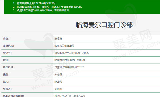The image size is (160, 97).
Task: Select the 诊疗科目 label
Action: [9, 67]
